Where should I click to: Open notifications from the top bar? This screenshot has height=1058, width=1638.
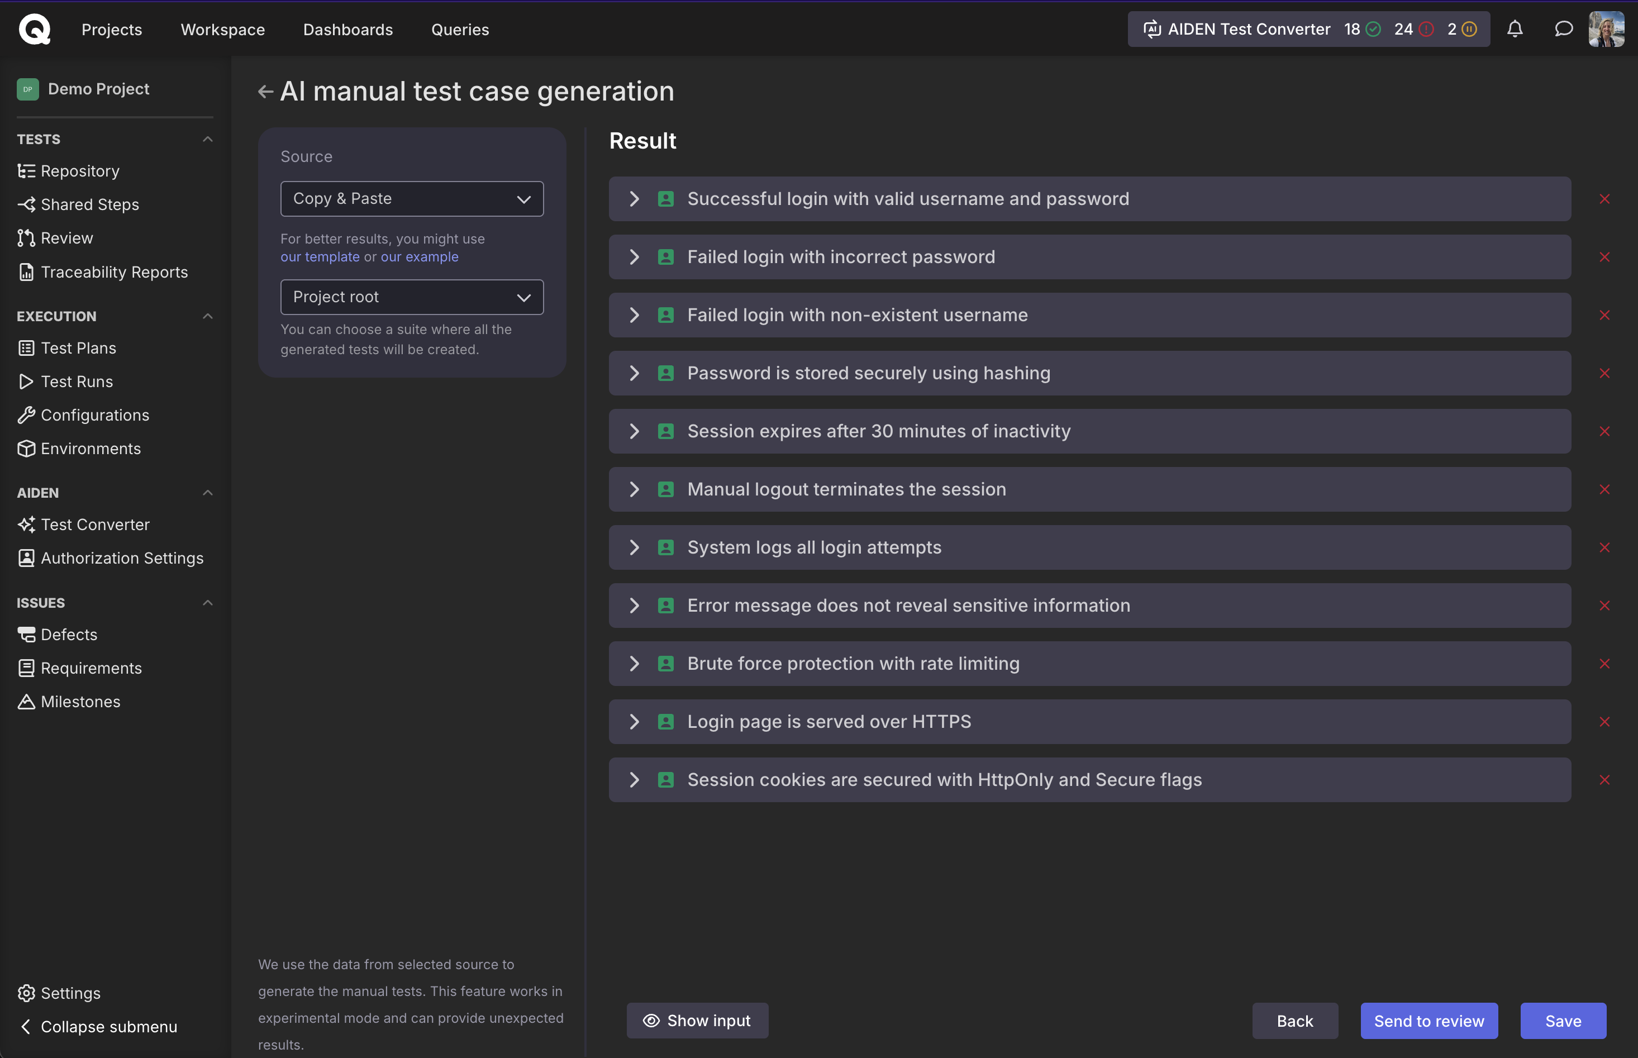pyautogui.click(x=1515, y=29)
